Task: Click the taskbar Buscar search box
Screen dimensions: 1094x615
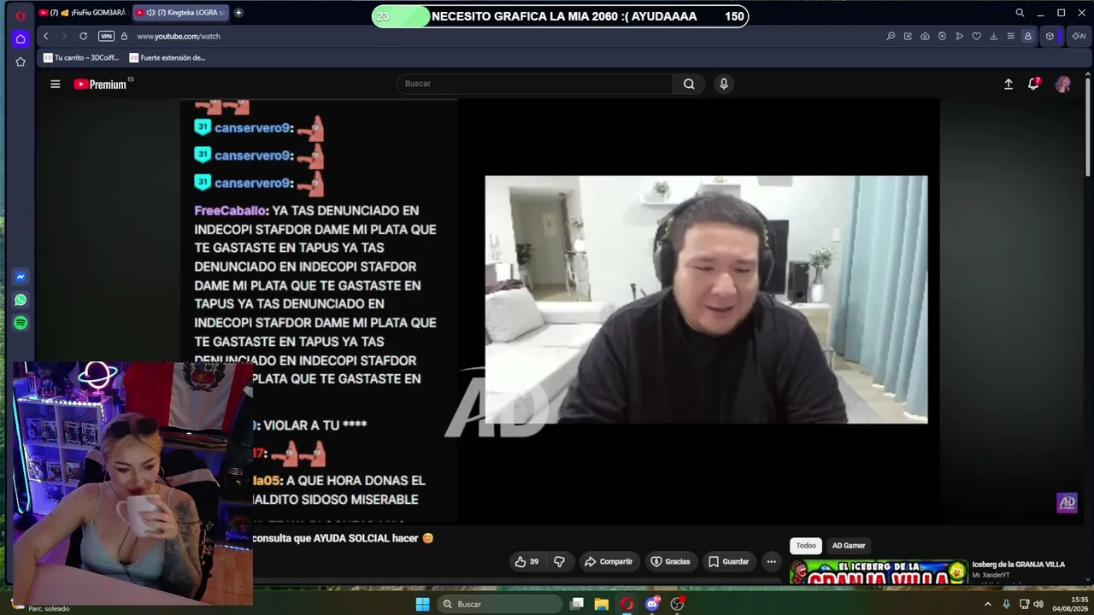Action: tap(499, 604)
